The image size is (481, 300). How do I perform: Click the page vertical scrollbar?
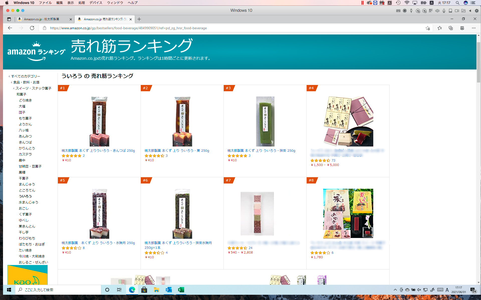click(x=478, y=62)
